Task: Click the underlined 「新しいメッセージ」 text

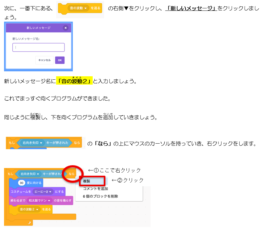Action: point(191,8)
